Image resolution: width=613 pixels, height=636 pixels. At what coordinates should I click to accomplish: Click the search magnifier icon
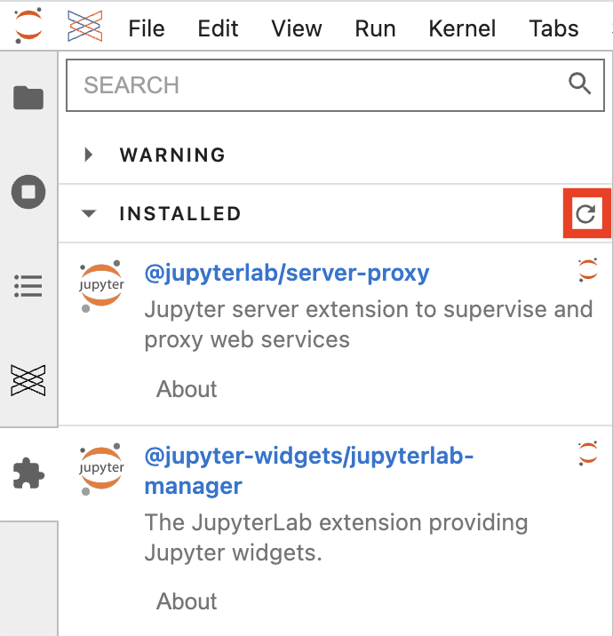tap(579, 83)
